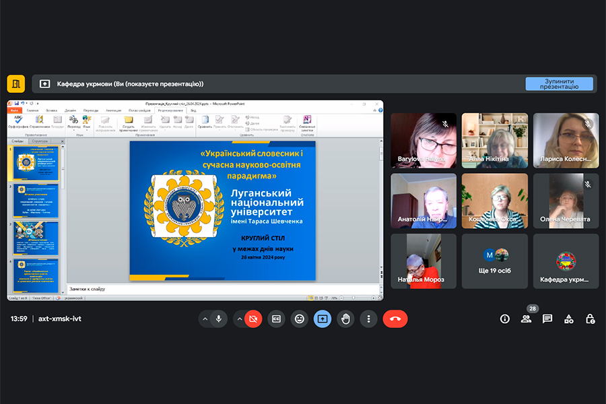Expand video settings arrow beside camera
The width and height of the screenshot is (606, 404).
pyautogui.click(x=240, y=318)
